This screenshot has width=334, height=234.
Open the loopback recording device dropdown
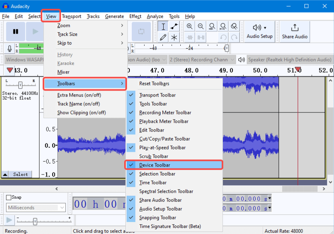point(147,60)
